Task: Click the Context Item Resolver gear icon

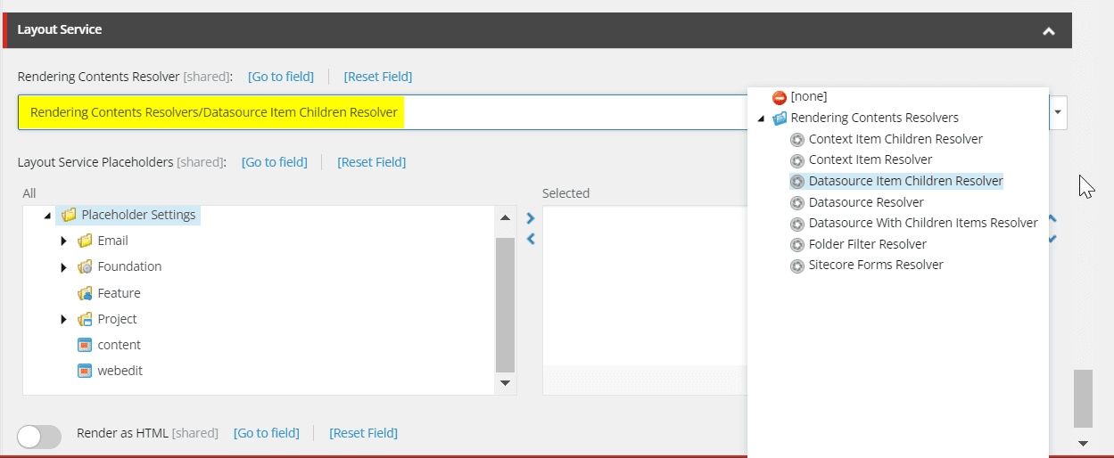Action: click(797, 160)
